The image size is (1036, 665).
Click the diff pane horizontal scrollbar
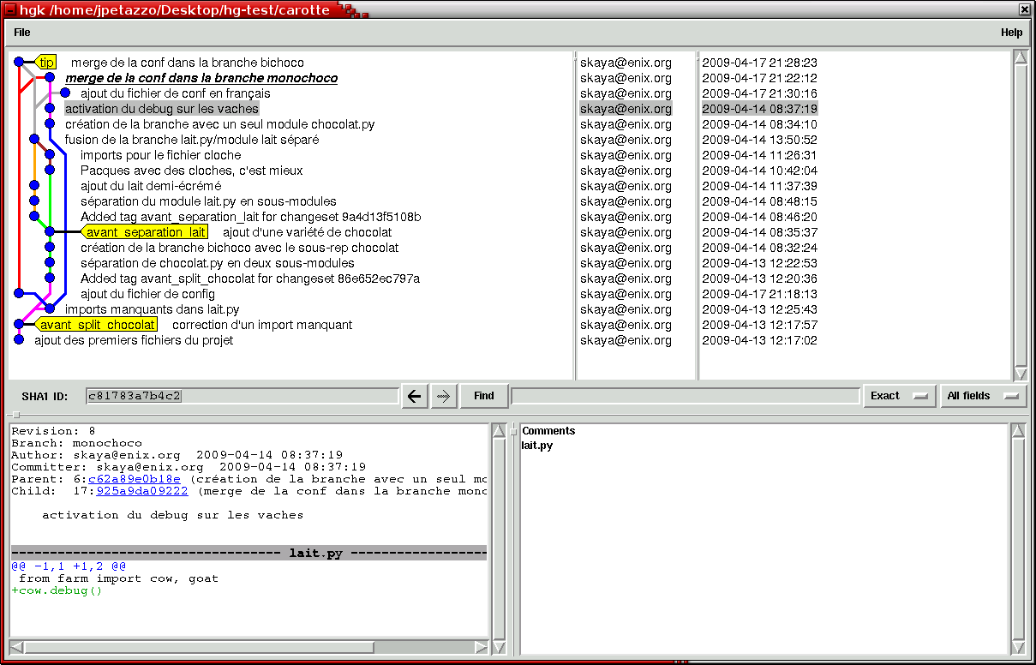(x=249, y=647)
